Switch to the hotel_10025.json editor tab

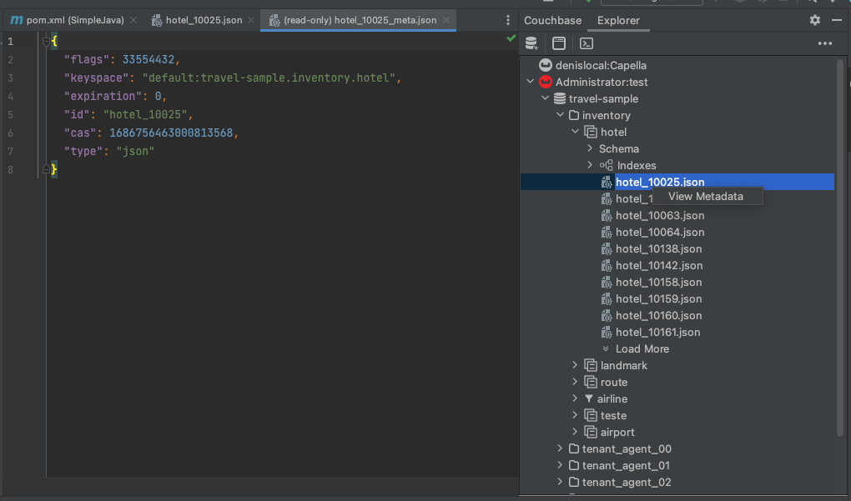(204, 20)
